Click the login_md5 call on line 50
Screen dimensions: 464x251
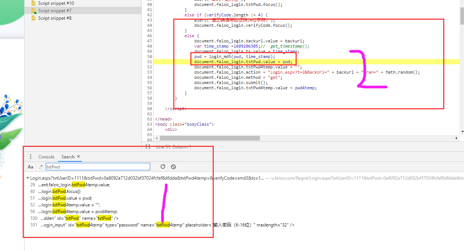221,57
